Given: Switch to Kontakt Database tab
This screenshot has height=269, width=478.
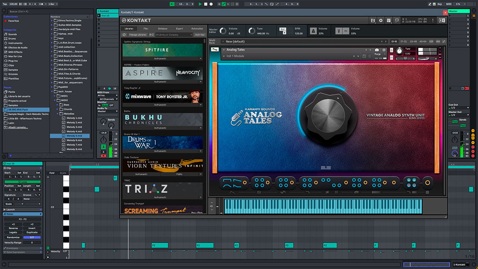Looking at the screenshot, I should pyautogui.click(x=163, y=29).
